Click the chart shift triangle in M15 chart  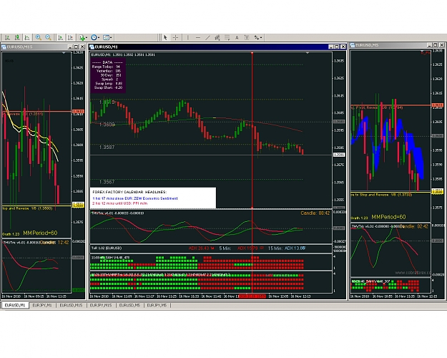[64, 53]
